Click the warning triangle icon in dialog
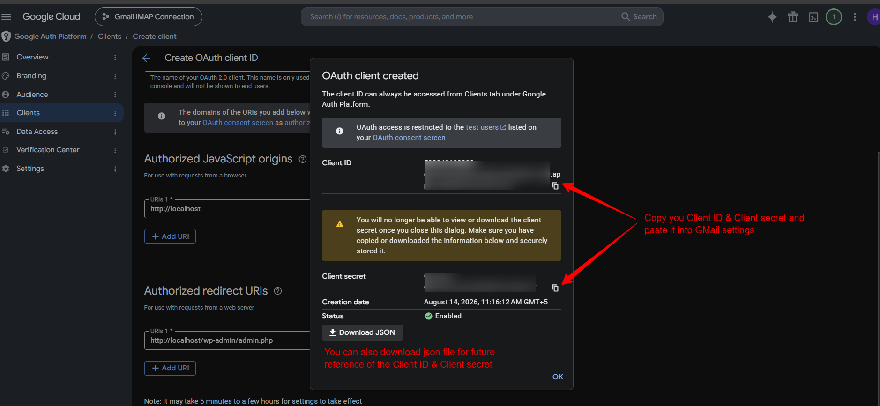This screenshot has width=880, height=406. (340, 224)
